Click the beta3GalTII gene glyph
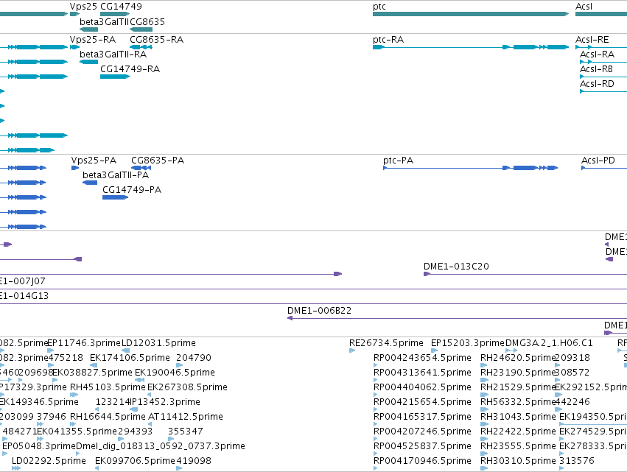The image size is (627, 472). pos(88,29)
